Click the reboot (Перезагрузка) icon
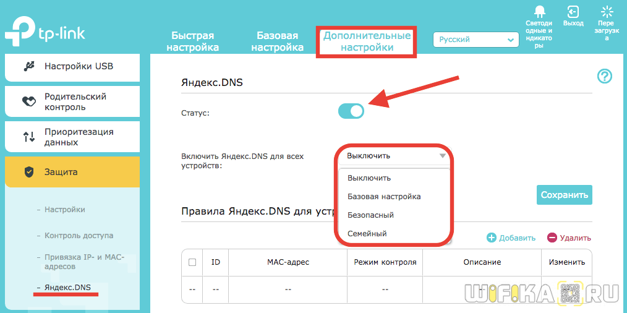The image size is (627, 313). point(607,12)
